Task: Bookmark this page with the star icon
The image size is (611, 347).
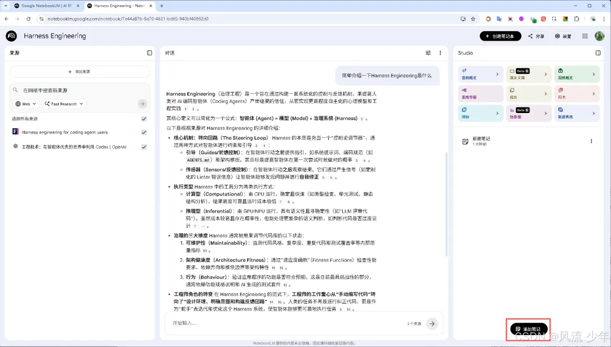Action: pyautogui.click(x=473, y=19)
